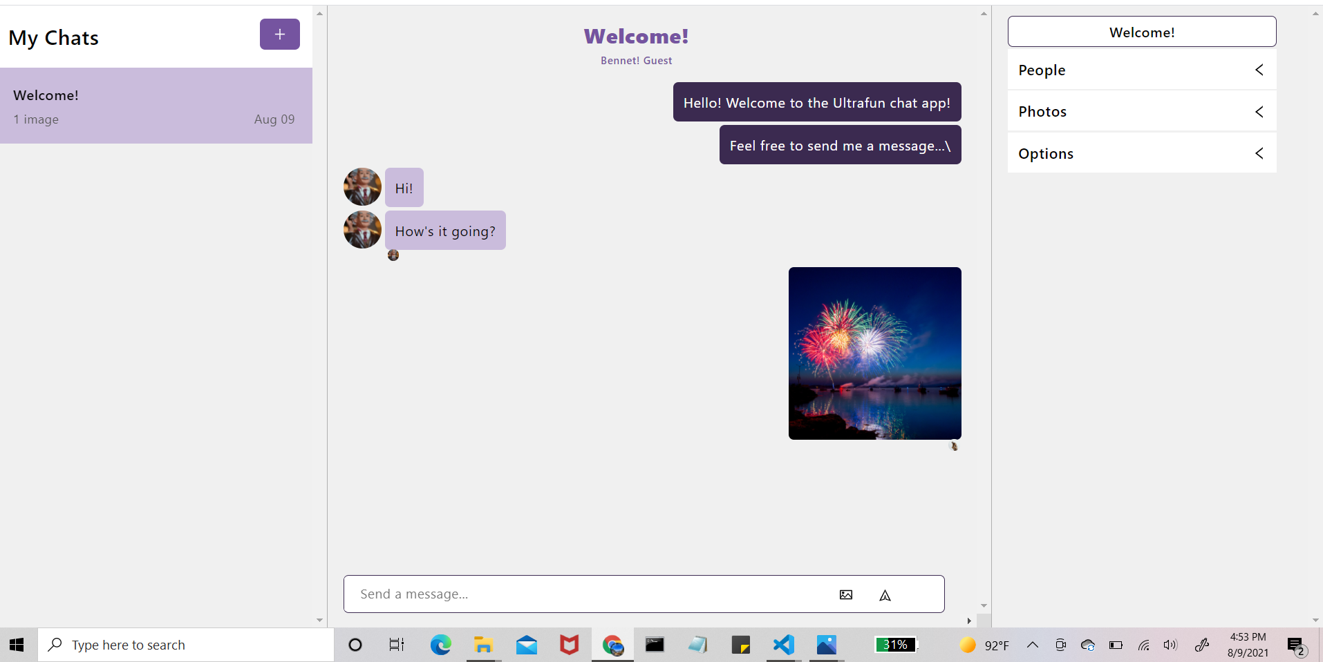Image resolution: width=1323 pixels, height=662 pixels.
Task: Open the Action Center notifications icon
Action: [1296, 645]
